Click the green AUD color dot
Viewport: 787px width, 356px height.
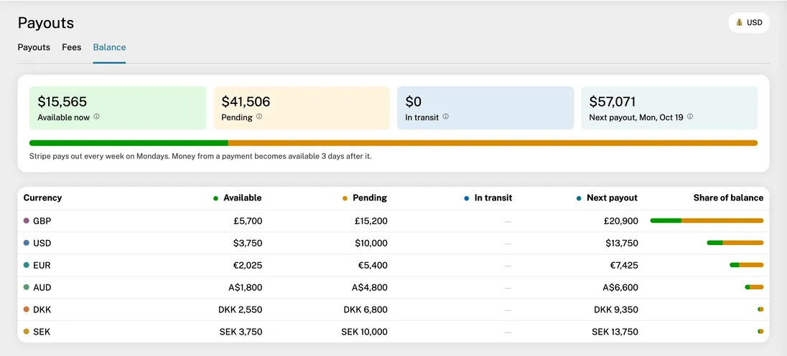[26, 287]
